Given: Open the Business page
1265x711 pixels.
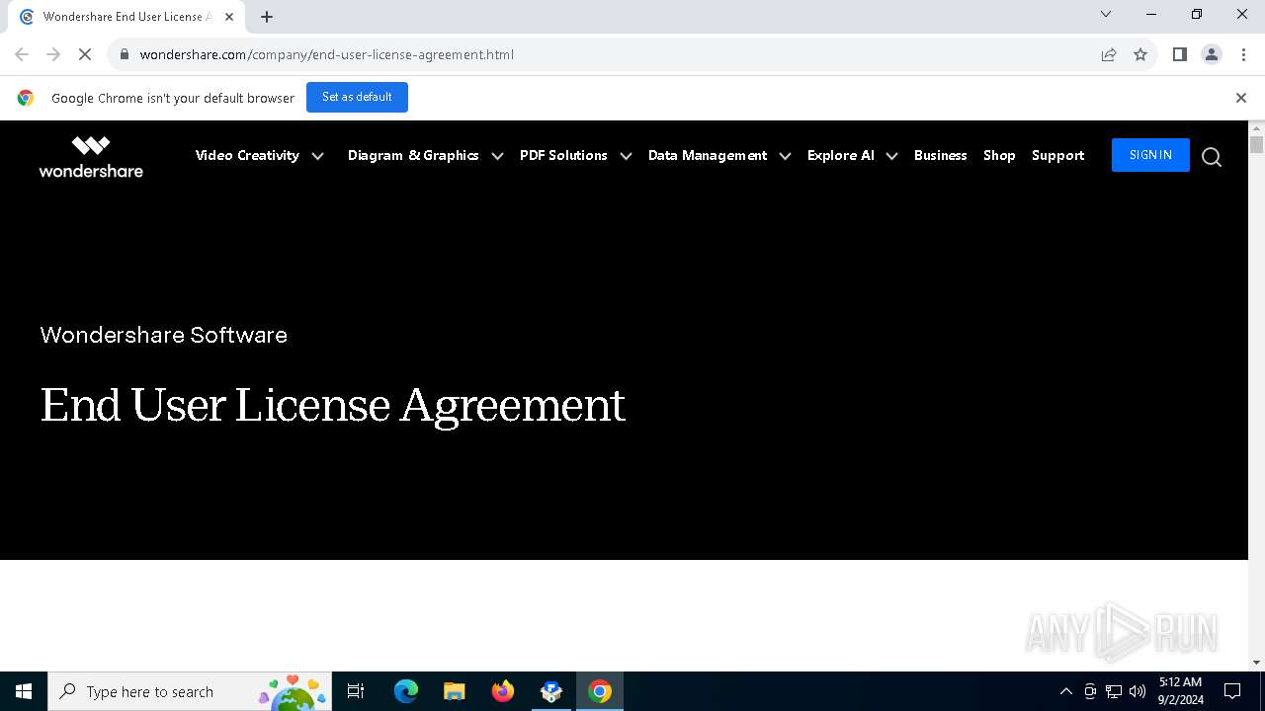Looking at the screenshot, I should pos(940,156).
